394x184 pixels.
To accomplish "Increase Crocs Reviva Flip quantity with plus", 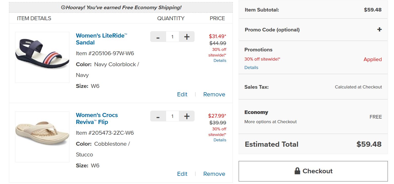I will (187, 116).
